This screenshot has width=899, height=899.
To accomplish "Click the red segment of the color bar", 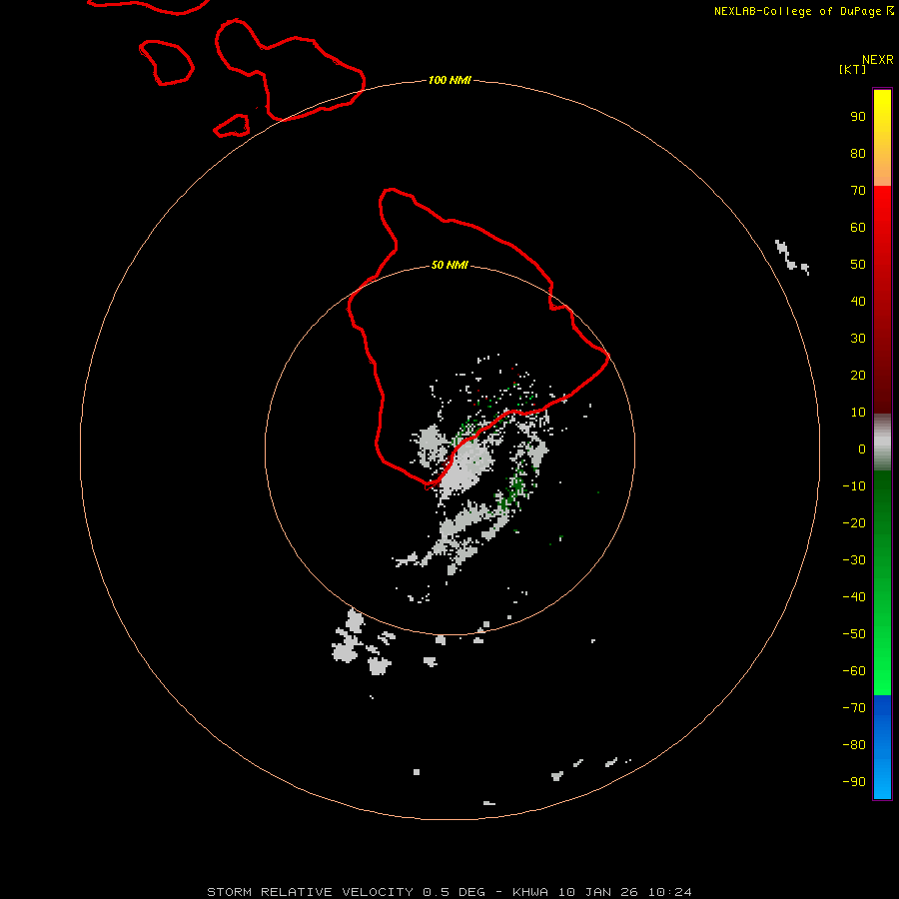I will tap(882, 300).
